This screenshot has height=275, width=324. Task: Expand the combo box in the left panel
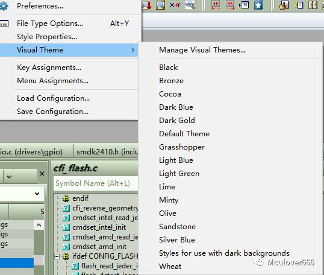point(37,194)
